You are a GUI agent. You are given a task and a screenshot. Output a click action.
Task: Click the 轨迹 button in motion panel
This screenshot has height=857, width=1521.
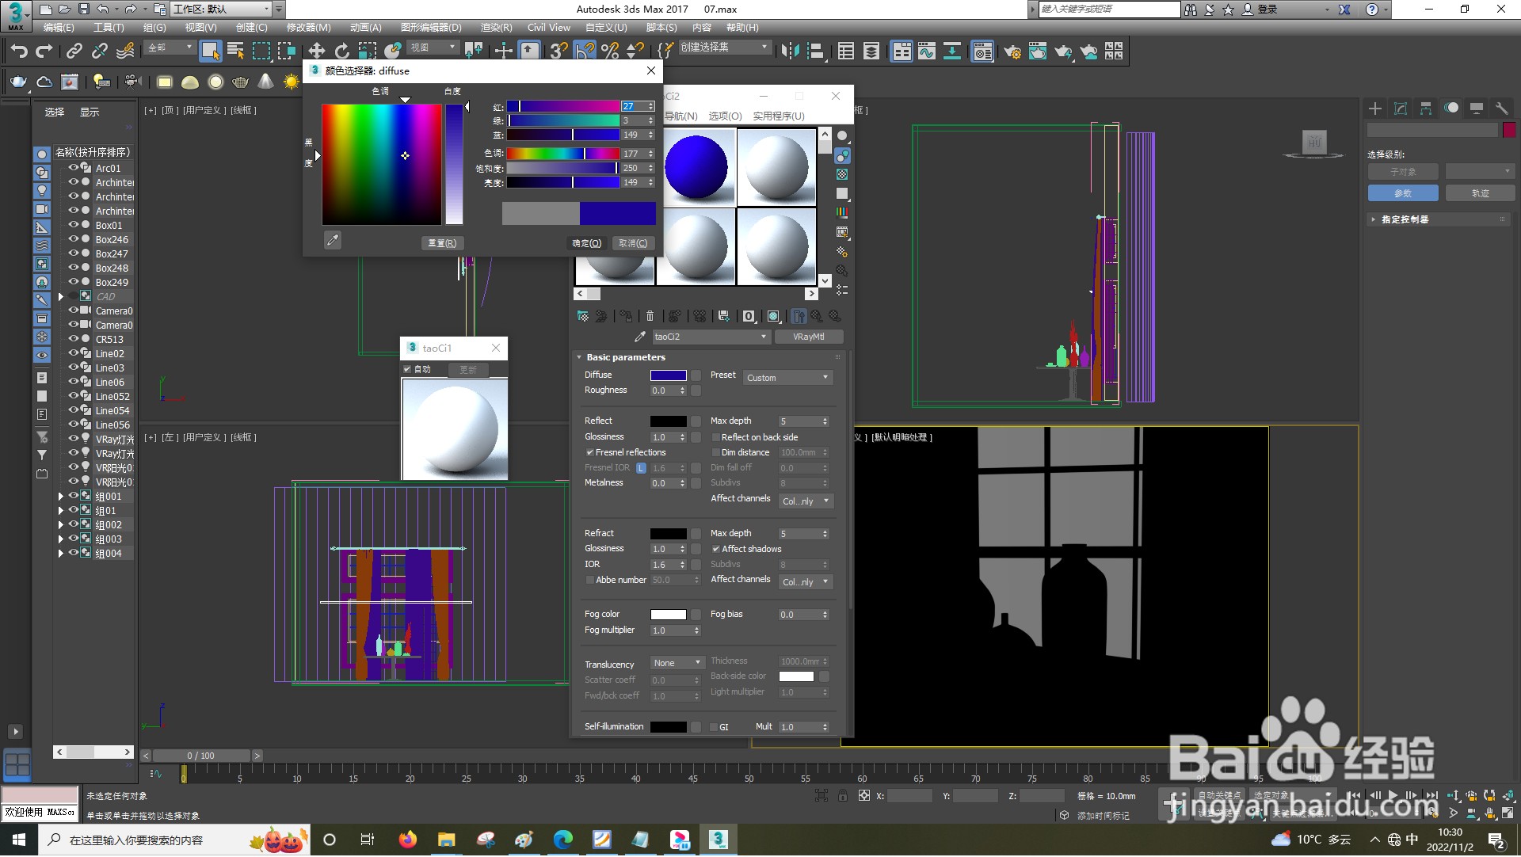[x=1480, y=193]
